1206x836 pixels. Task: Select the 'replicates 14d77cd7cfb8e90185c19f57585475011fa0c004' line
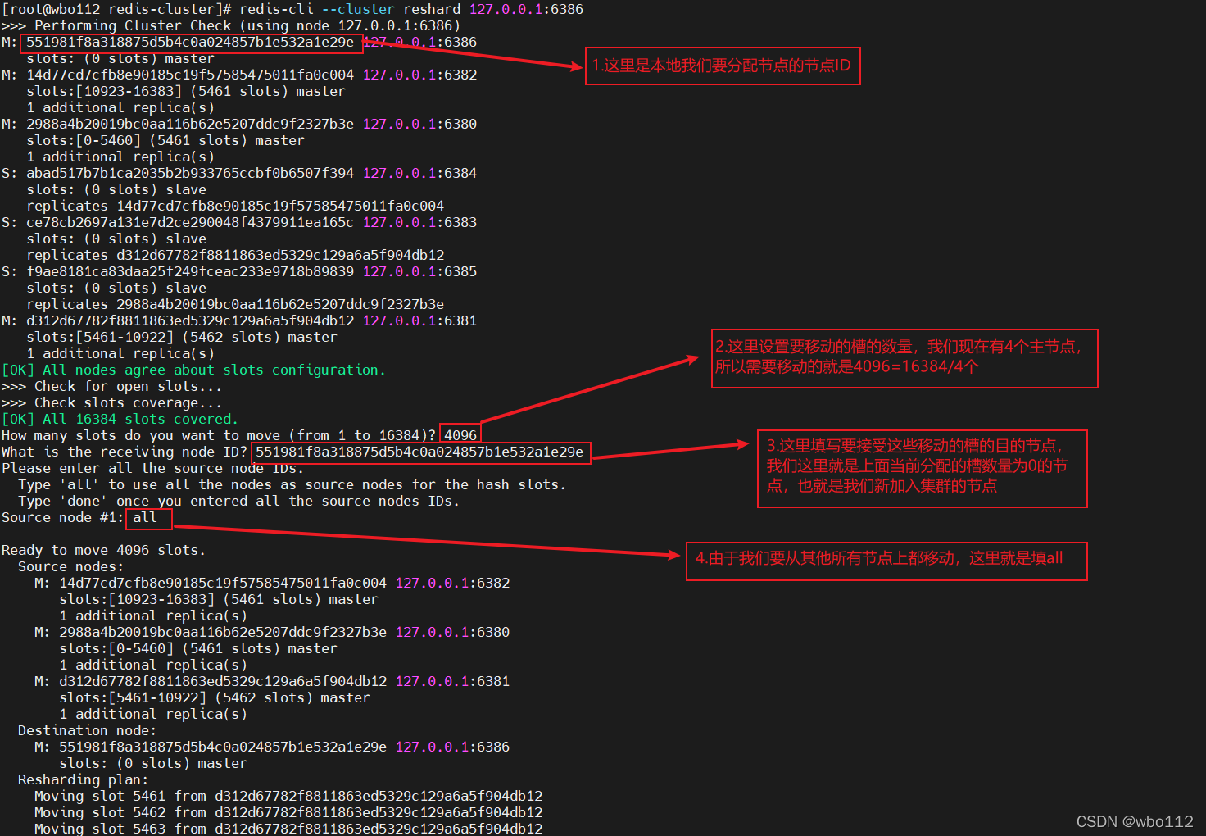coord(235,206)
